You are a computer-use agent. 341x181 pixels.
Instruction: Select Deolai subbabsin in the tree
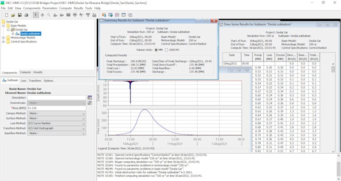click(31, 33)
